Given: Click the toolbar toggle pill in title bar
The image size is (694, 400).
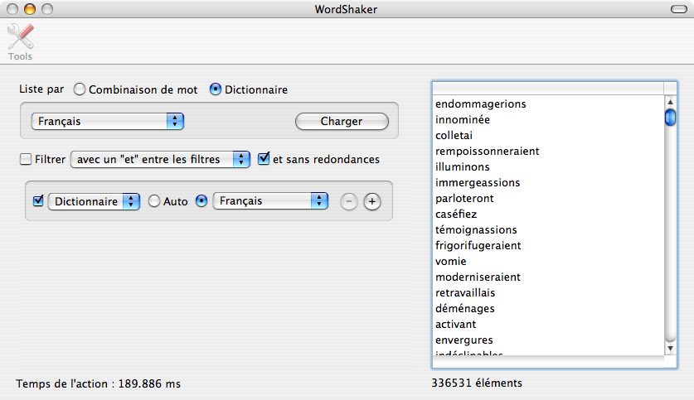Looking at the screenshot, I should coord(679,9).
